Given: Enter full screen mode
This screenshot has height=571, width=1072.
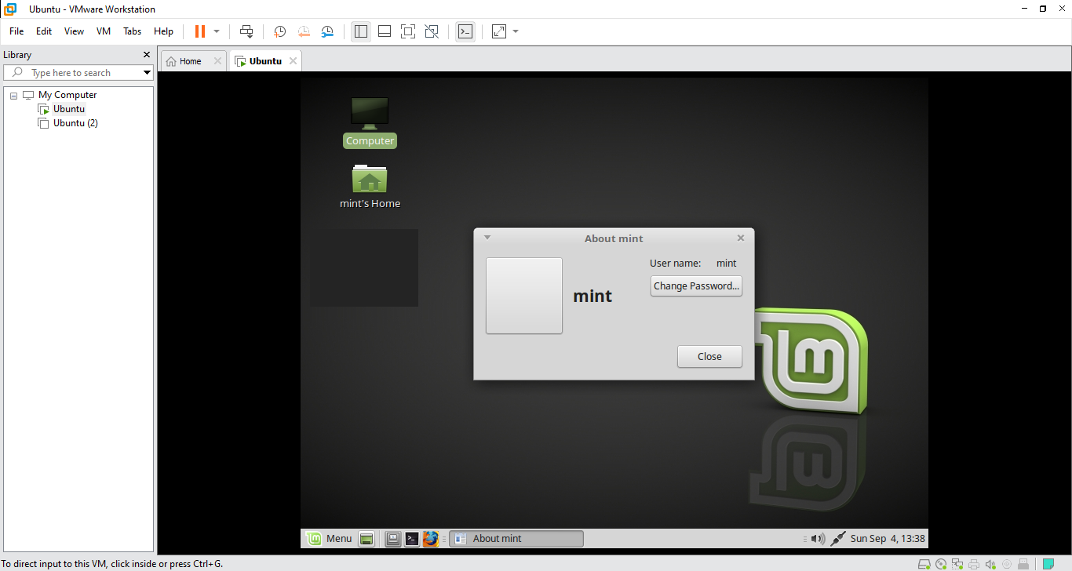Looking at the screenshot, I should pyautogui.click(x=408, y=31).
